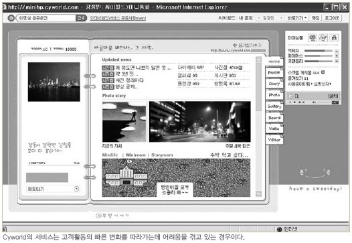Click the favorites add star icon

[x=235, y=45]
